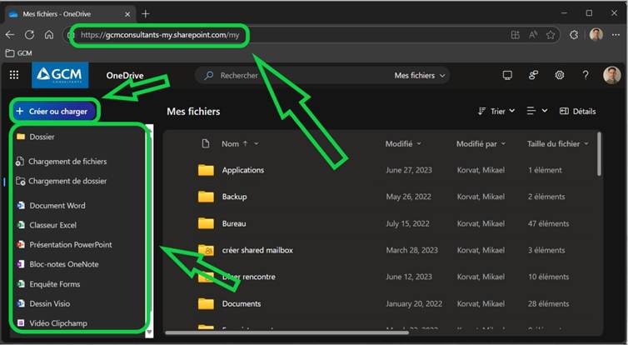
Task: Open the Modifié par column dropdown
Action: 503,144
